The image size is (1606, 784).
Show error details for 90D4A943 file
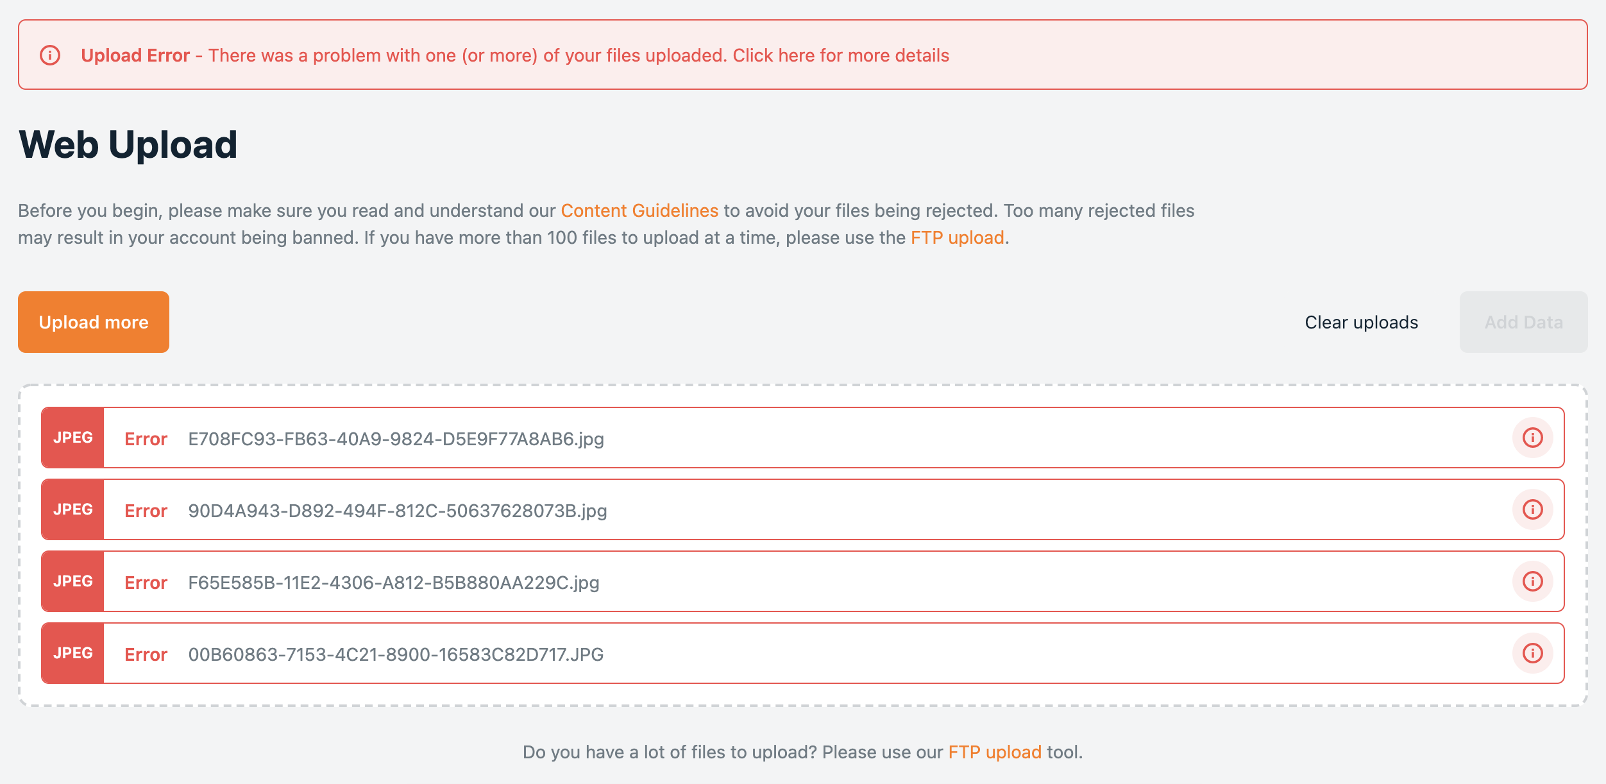[1532, 509]
